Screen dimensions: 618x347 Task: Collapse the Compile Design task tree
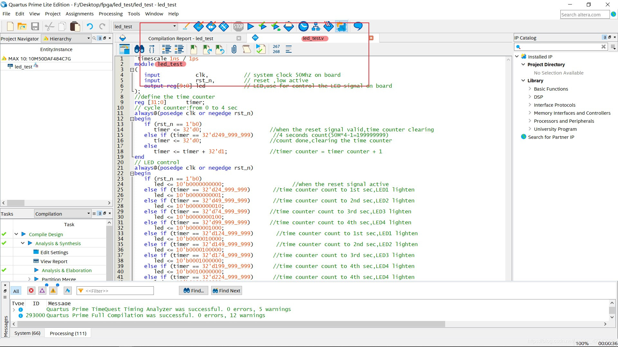(16, 234)
